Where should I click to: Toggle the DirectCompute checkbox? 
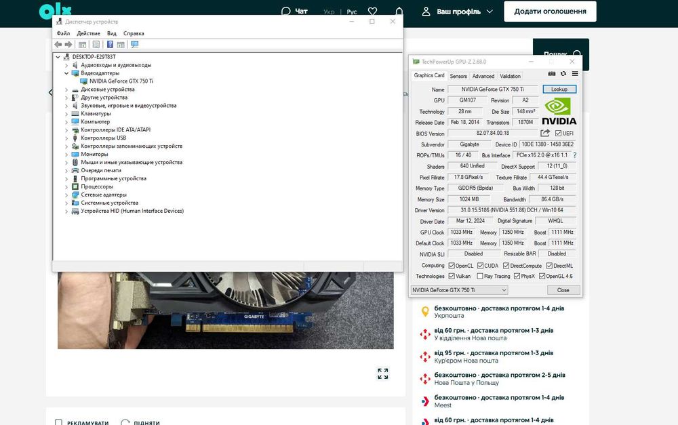[x=506, y=266]
